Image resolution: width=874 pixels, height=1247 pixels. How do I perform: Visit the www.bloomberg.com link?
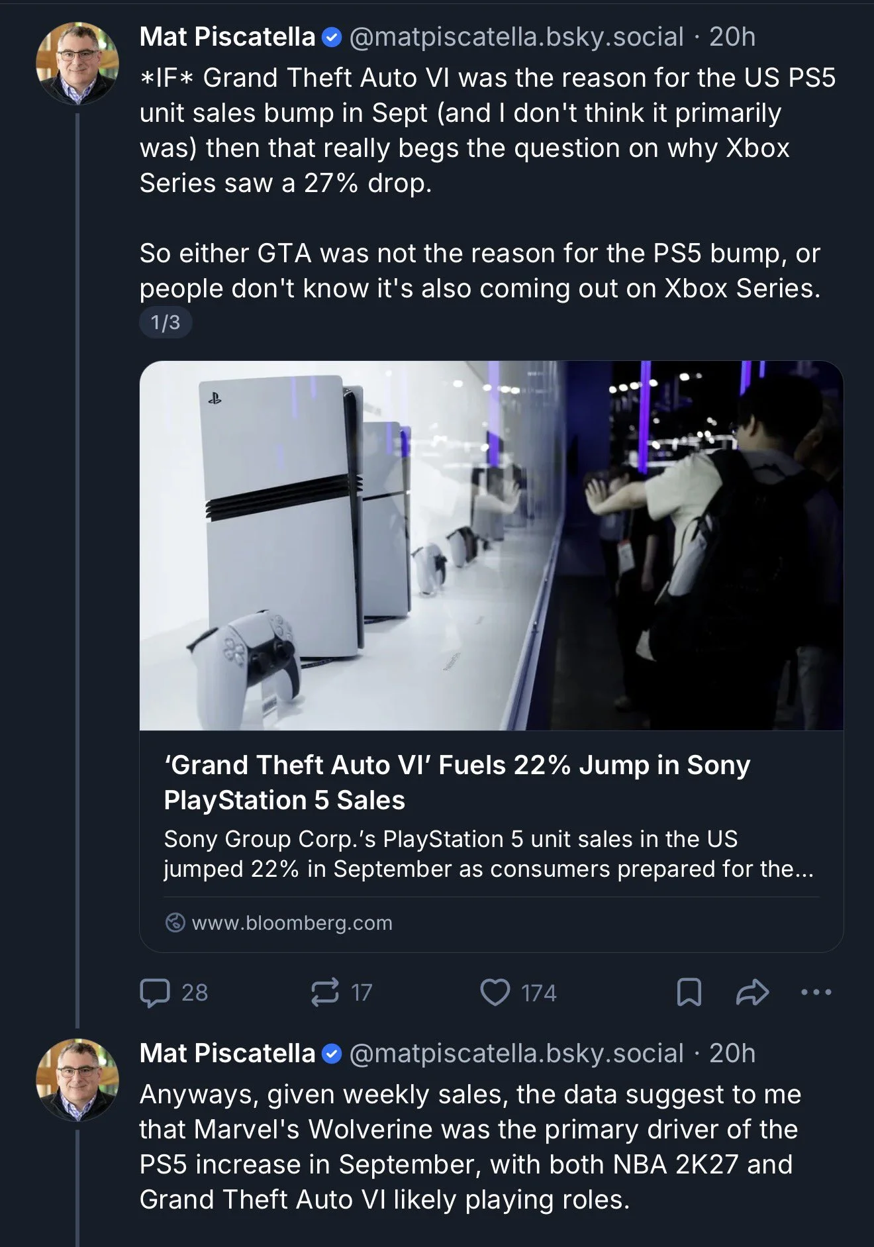tap(292, 923)
